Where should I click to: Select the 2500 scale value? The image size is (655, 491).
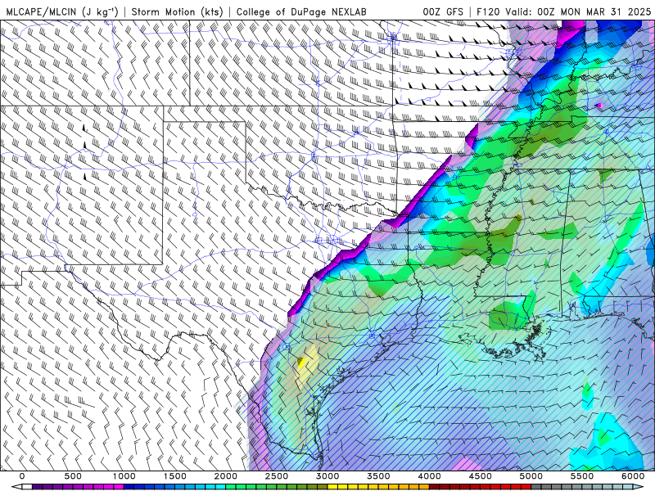tap(277, 476)
